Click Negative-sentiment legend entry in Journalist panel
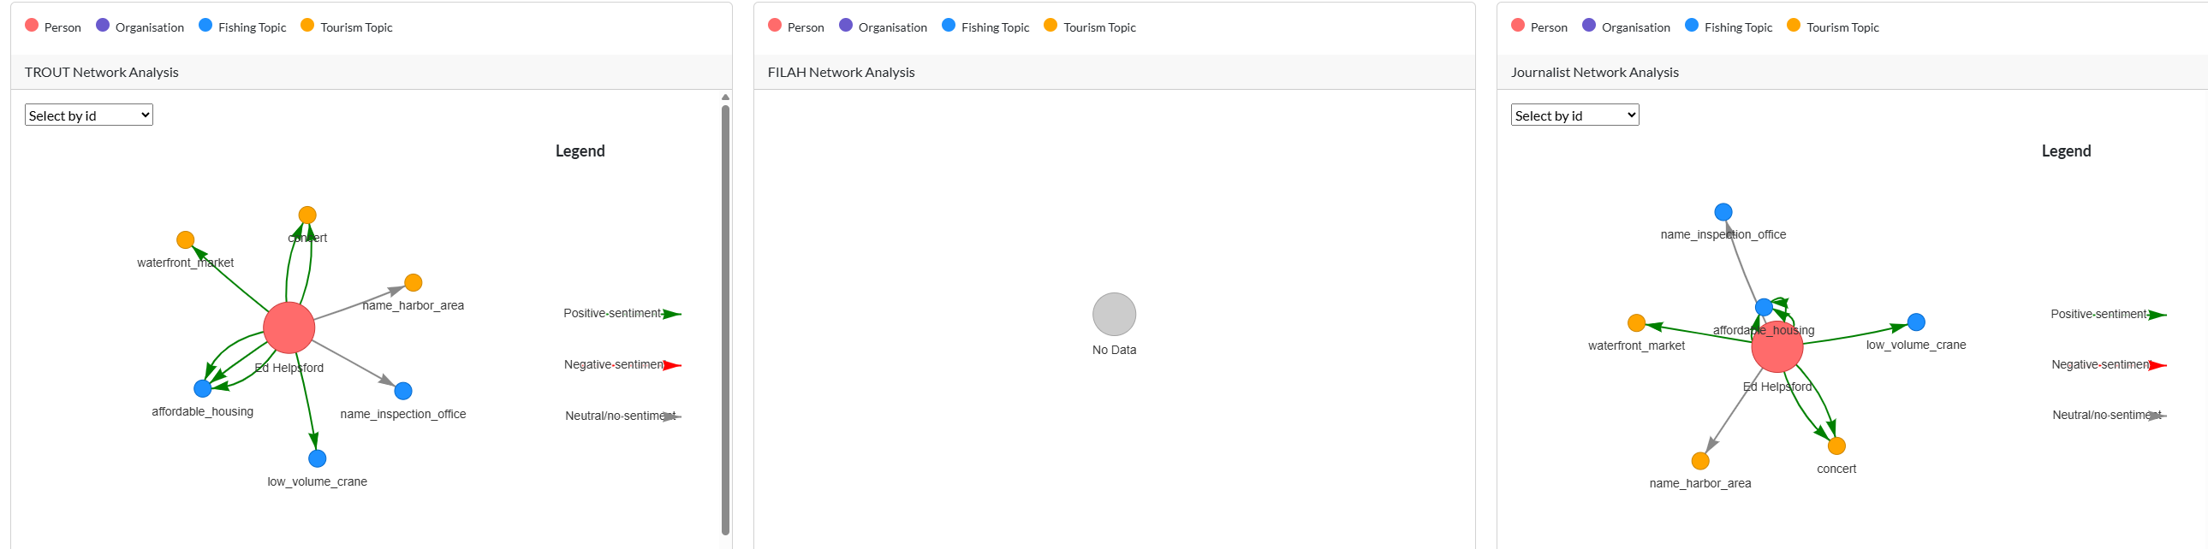 [2100, 365]
